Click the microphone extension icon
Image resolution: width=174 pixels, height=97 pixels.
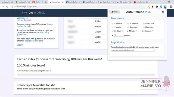(153, 6)
